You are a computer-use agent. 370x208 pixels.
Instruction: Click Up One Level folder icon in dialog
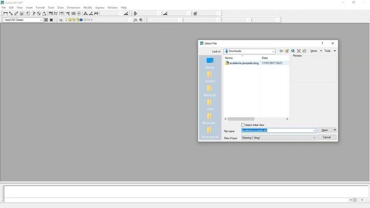(x=287, y=51)
